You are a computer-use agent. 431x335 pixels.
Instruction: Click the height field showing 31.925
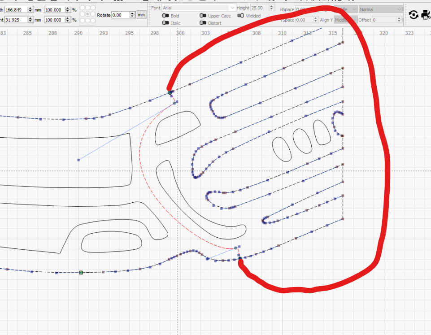point(16,20)
